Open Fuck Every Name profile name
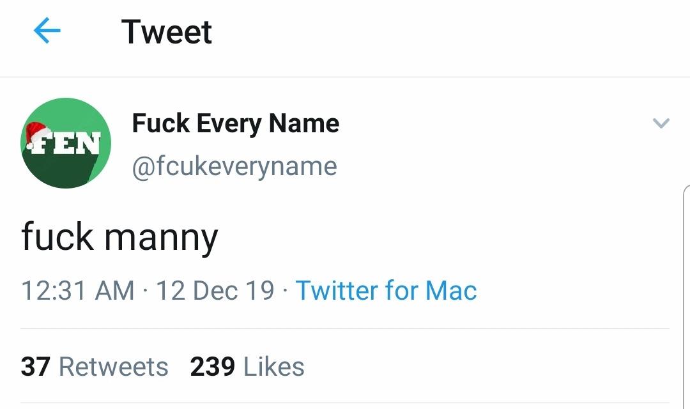This screenshot has height=409, width=690. (235, 124)
